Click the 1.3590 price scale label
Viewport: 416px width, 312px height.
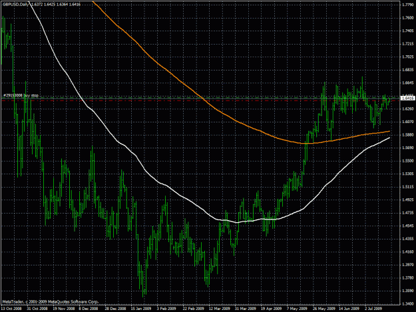[408, 291]
